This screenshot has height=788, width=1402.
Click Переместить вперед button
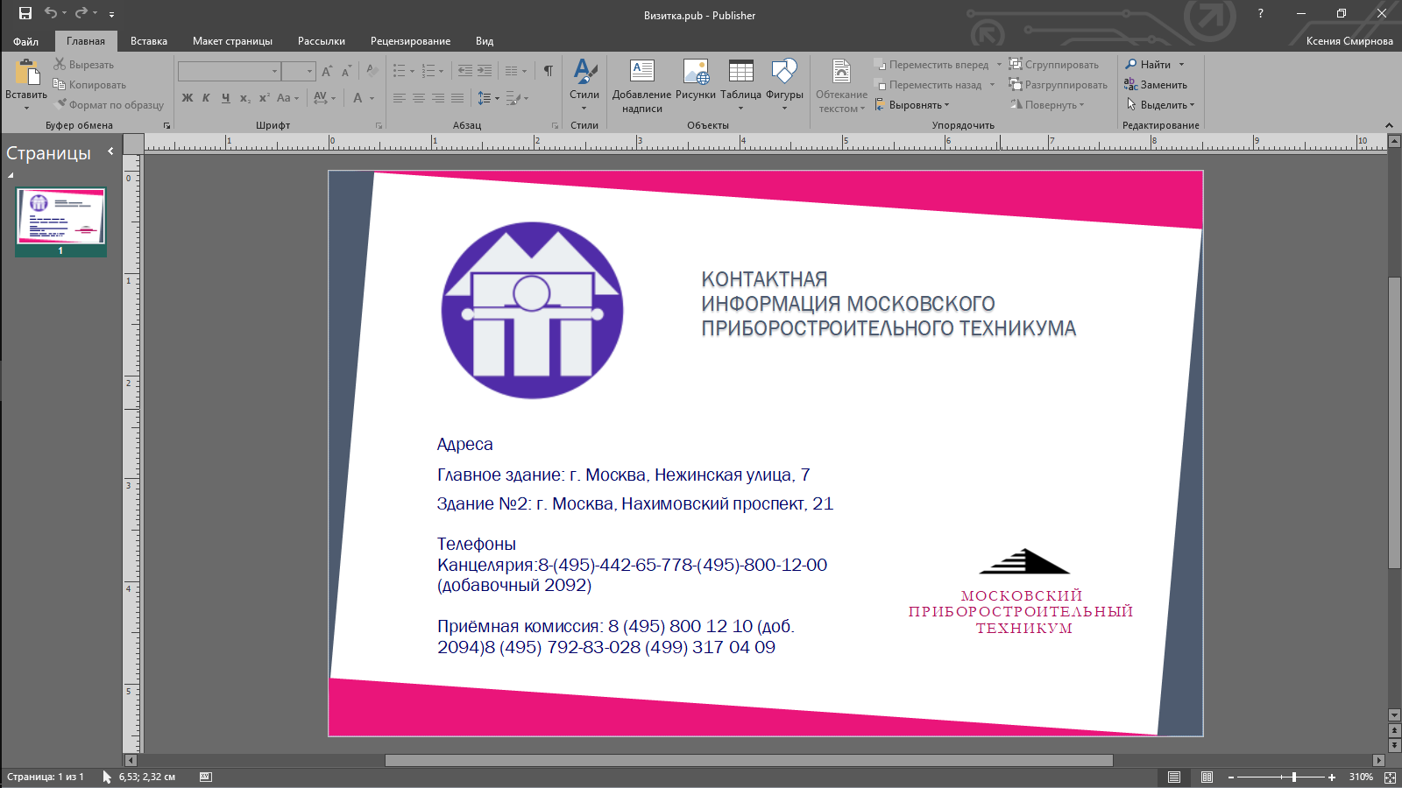point(931,65)
